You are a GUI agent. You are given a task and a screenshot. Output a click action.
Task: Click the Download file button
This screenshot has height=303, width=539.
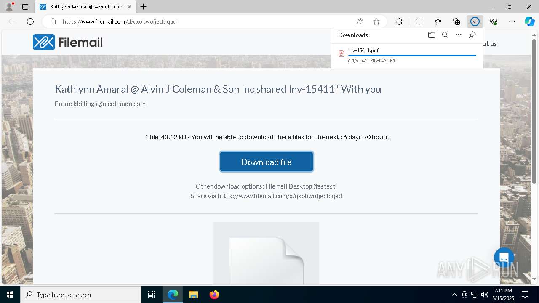(x=267, y=162)
